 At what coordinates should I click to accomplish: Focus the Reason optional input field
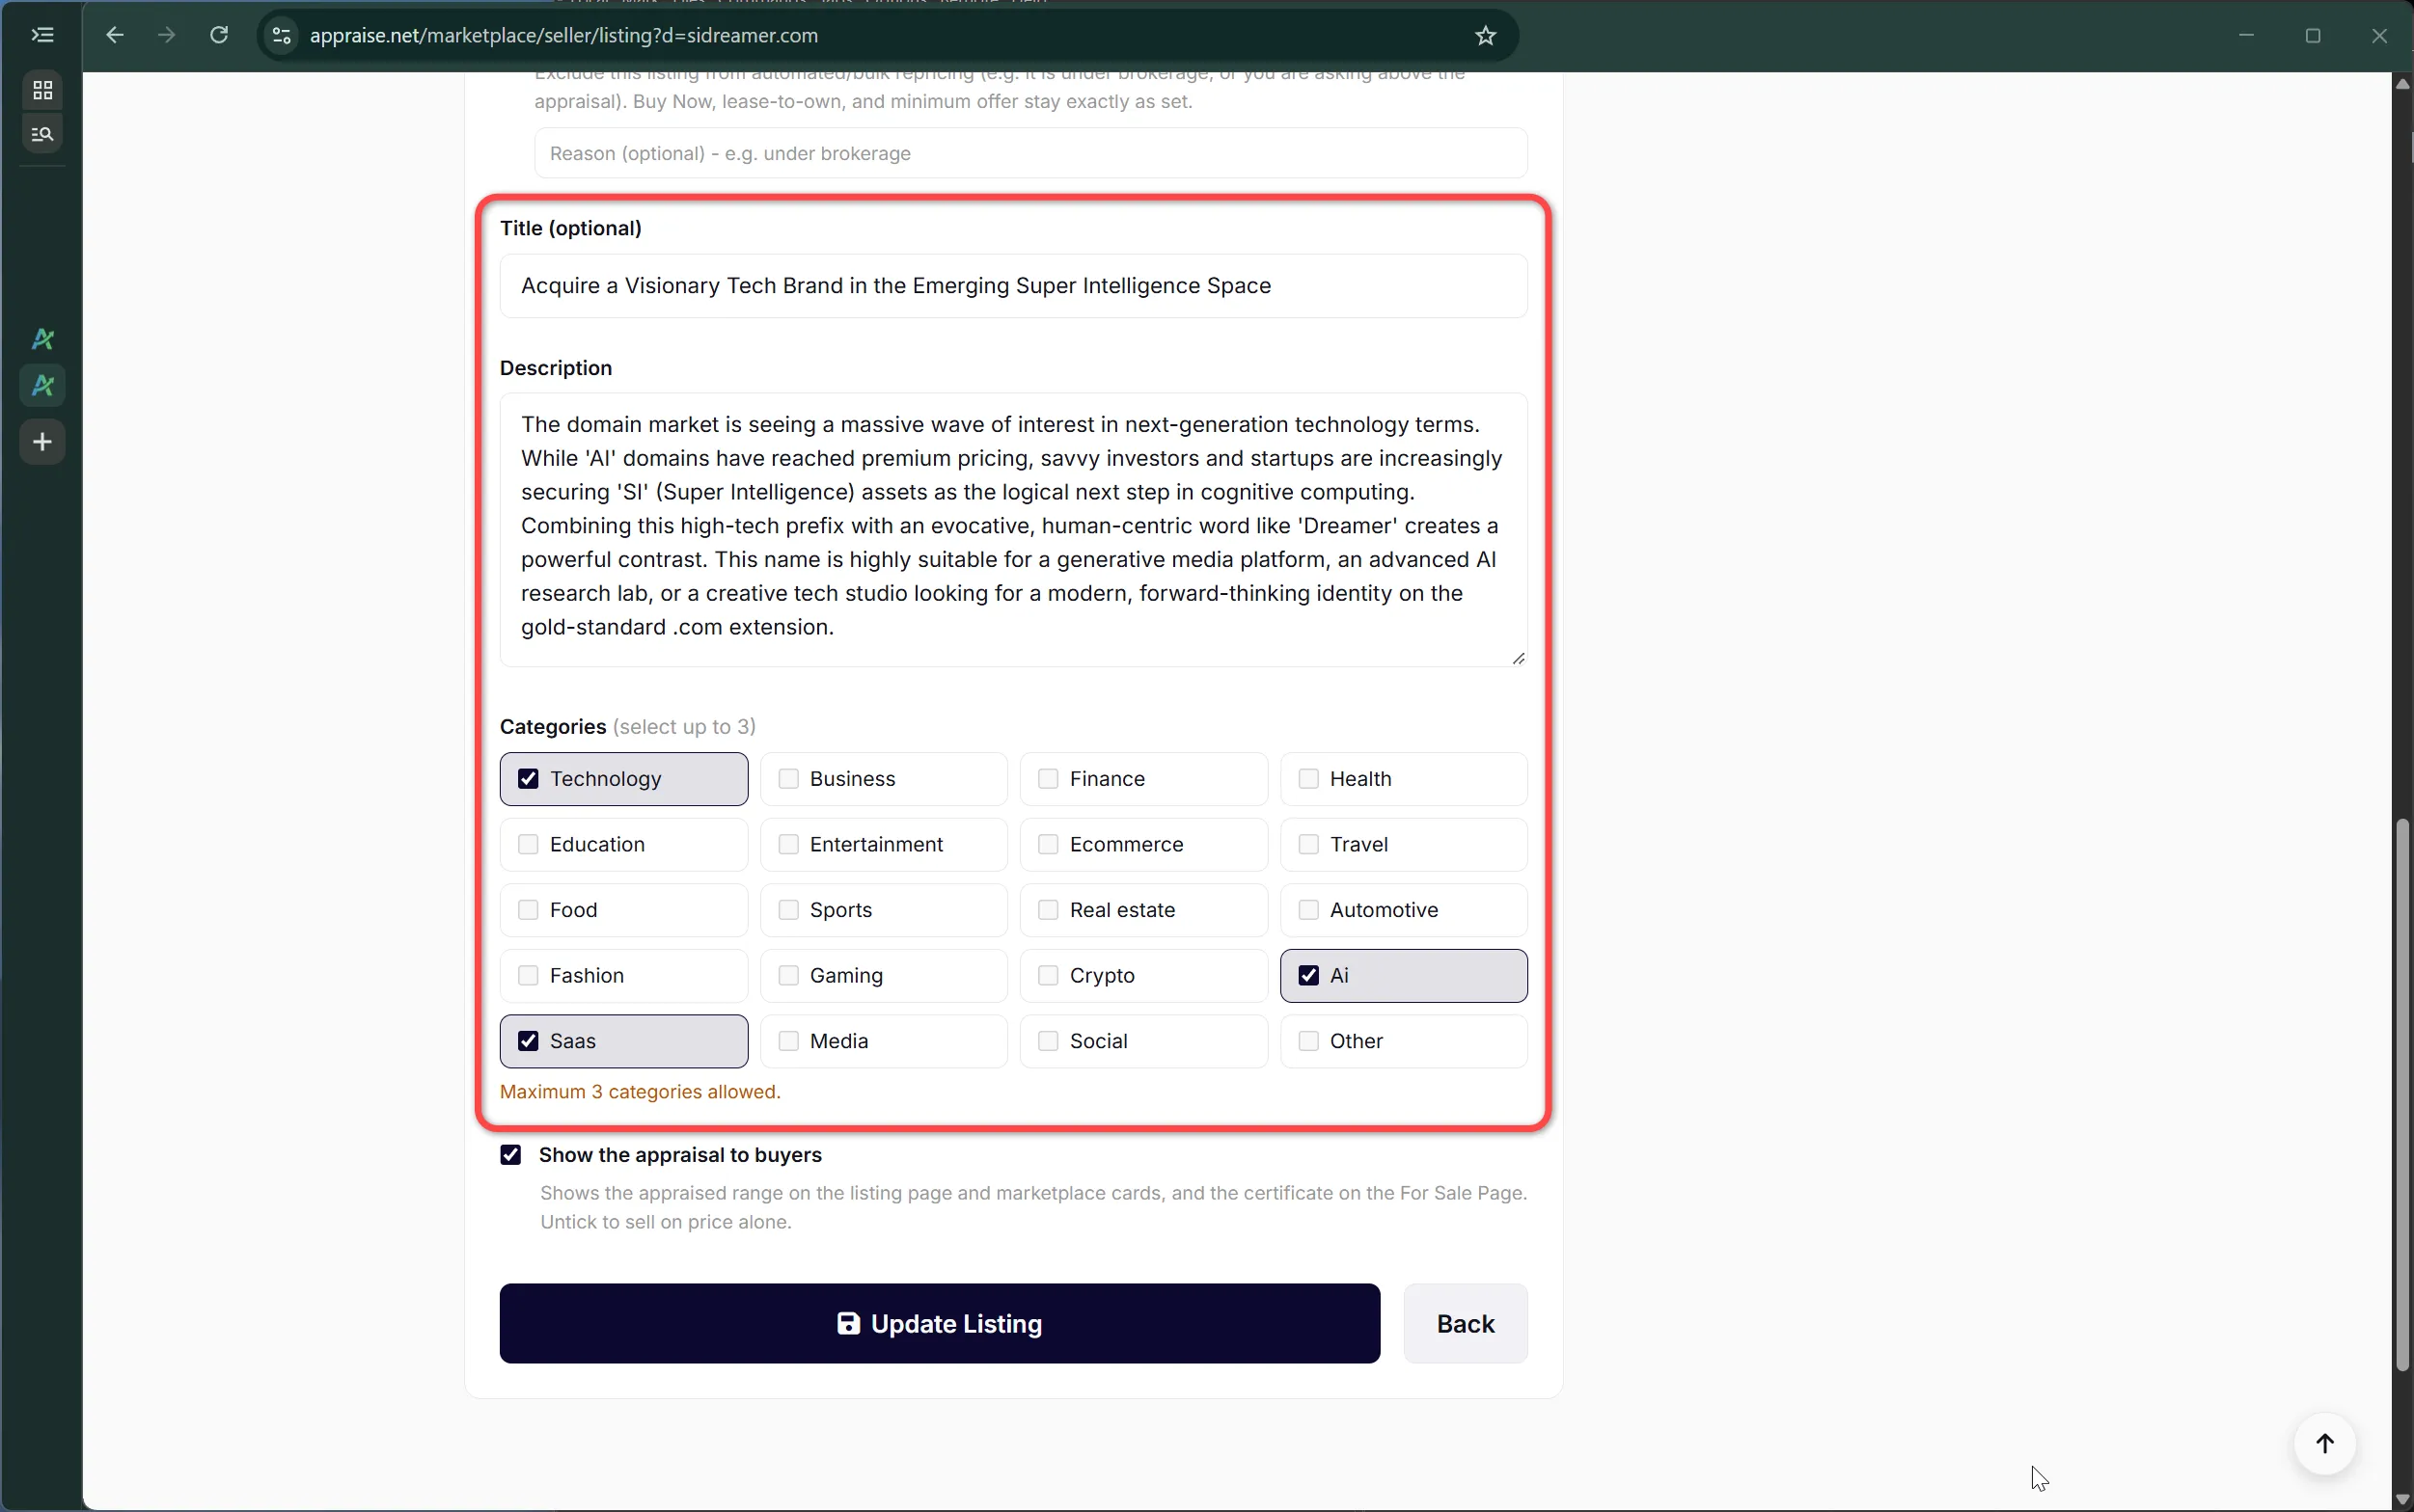[x=1030, y=153]
